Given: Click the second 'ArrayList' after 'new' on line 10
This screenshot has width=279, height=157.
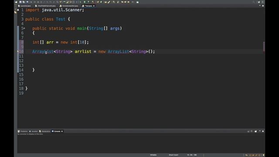Looking at the screenshot, I should click(x=119, y=51).
